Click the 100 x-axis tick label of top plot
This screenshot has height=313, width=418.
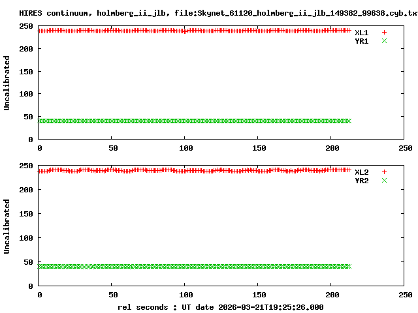tap(185, 149)
